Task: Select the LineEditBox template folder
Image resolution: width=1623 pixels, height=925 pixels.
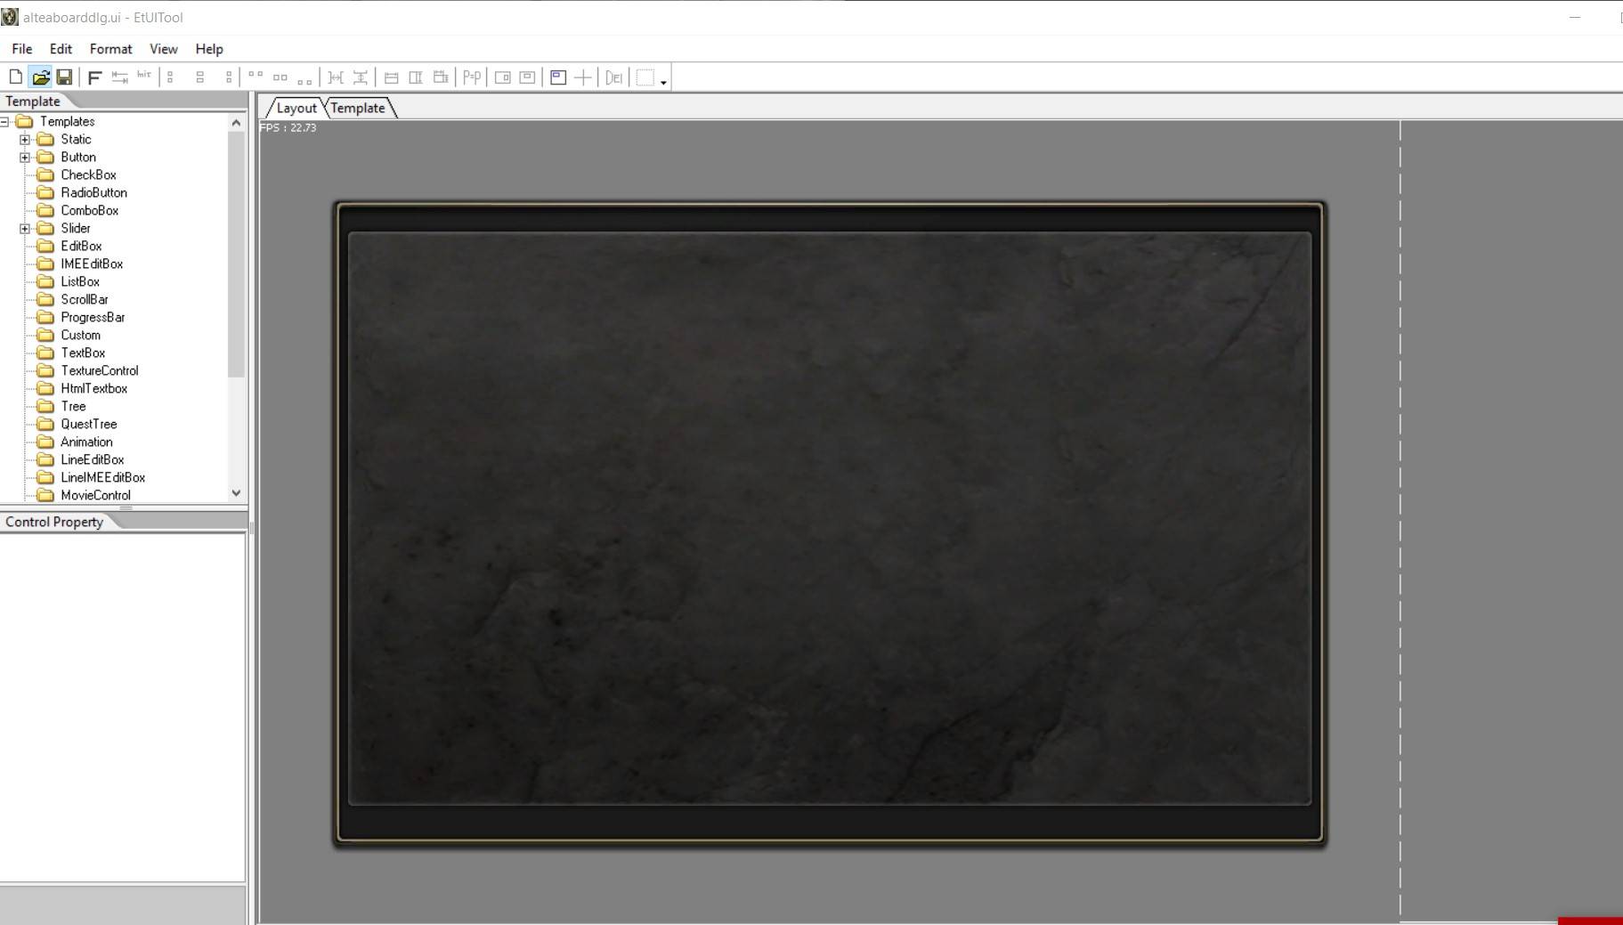Action: 93,459
